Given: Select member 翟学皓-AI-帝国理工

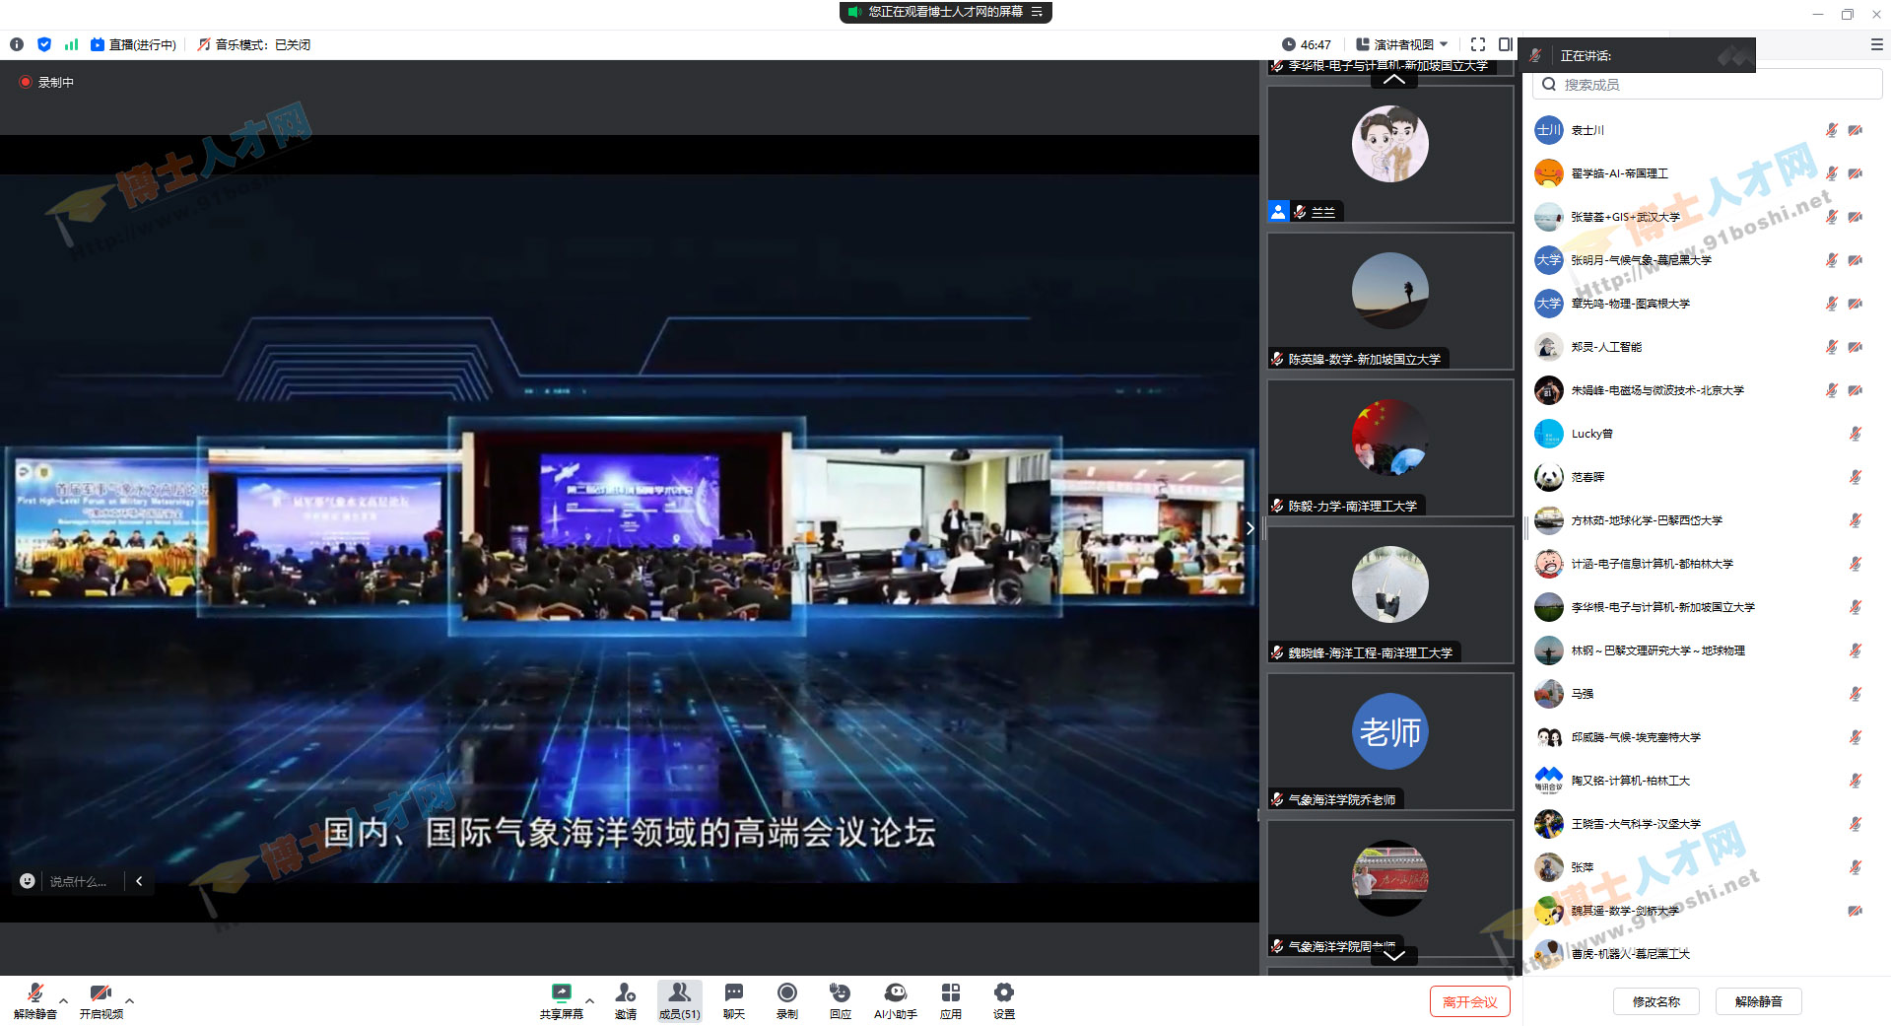Looking at the screenshot, I should (1705, 173).
